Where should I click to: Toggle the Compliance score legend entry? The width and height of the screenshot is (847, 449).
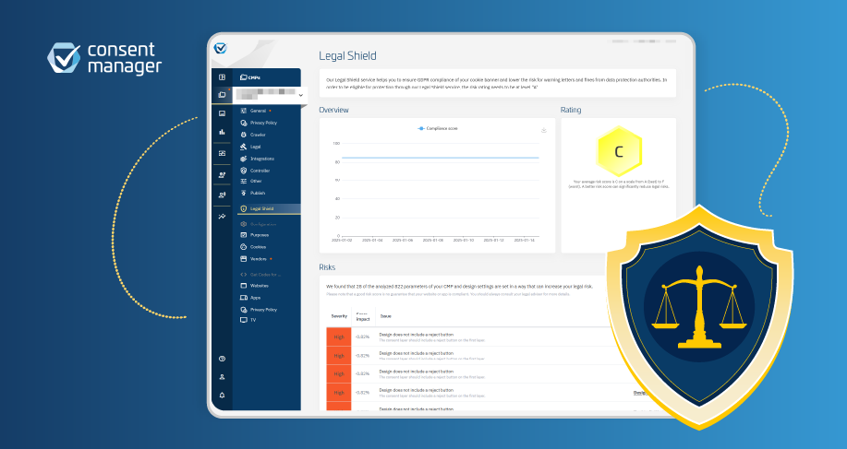[438, 128]
